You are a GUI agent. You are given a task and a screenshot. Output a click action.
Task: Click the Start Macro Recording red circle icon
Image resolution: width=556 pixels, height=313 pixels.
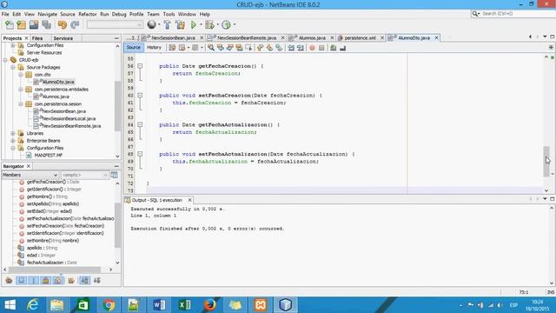312,48
